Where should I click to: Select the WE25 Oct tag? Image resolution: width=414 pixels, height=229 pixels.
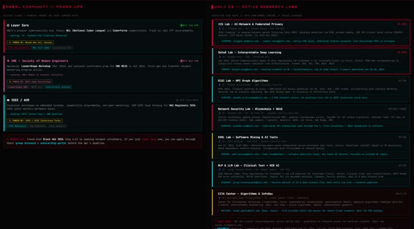tap(36, 87)
